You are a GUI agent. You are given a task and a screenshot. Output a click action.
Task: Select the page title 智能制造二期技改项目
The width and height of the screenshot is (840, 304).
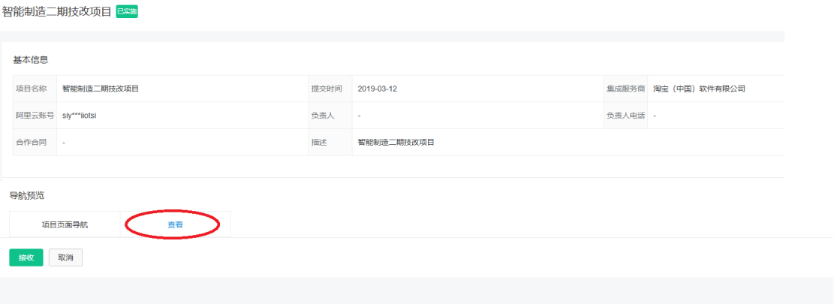pyautogui.click(x=57, y=11)
